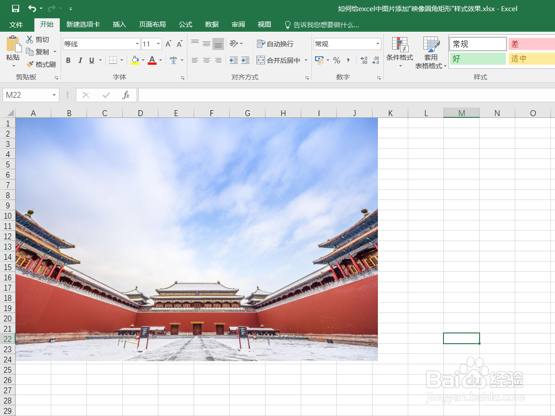The height and width of the screenshot is (416, 555).
Task: Click 自动换行 wrap text
Action: [x=275, y=44]
